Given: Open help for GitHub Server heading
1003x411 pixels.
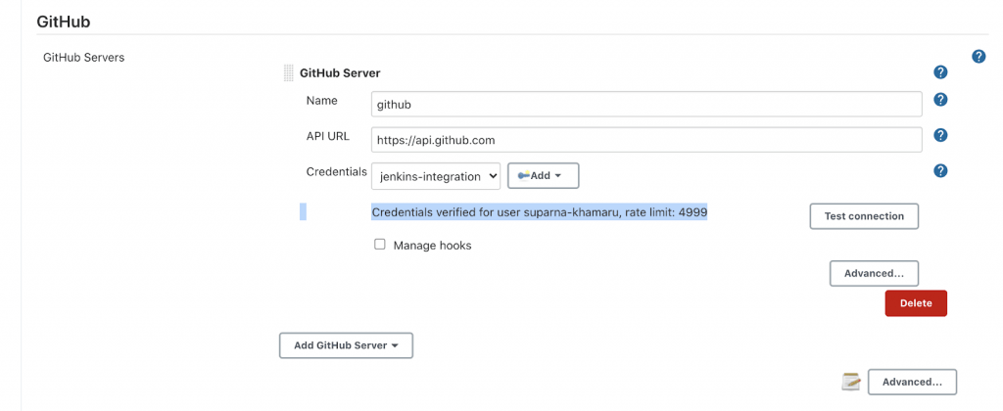Looking at the screenshot, I should coord(940,72).
